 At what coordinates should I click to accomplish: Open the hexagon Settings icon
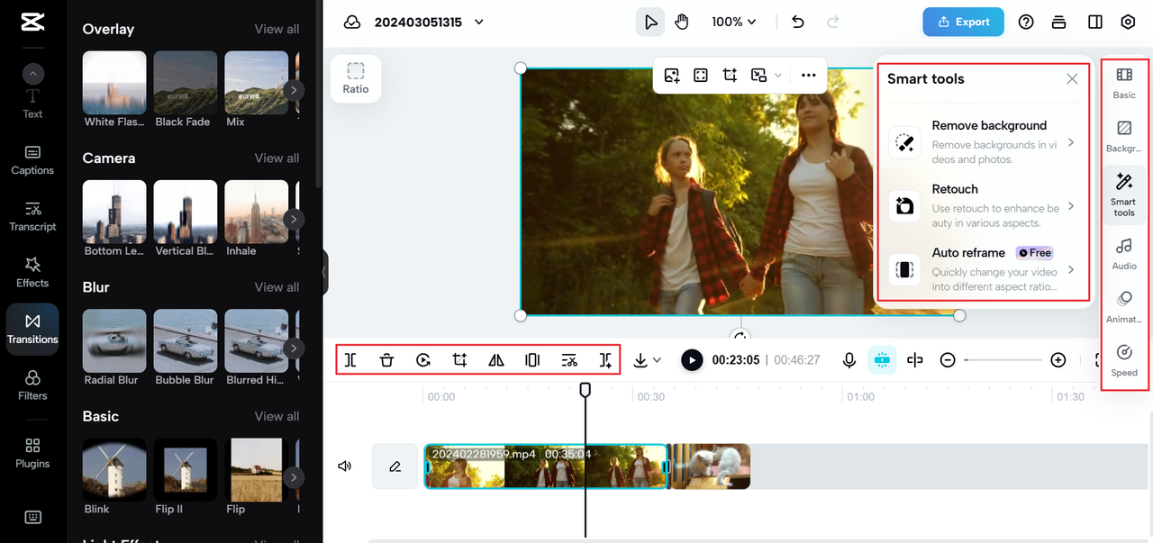click(x=1128, y=22)
